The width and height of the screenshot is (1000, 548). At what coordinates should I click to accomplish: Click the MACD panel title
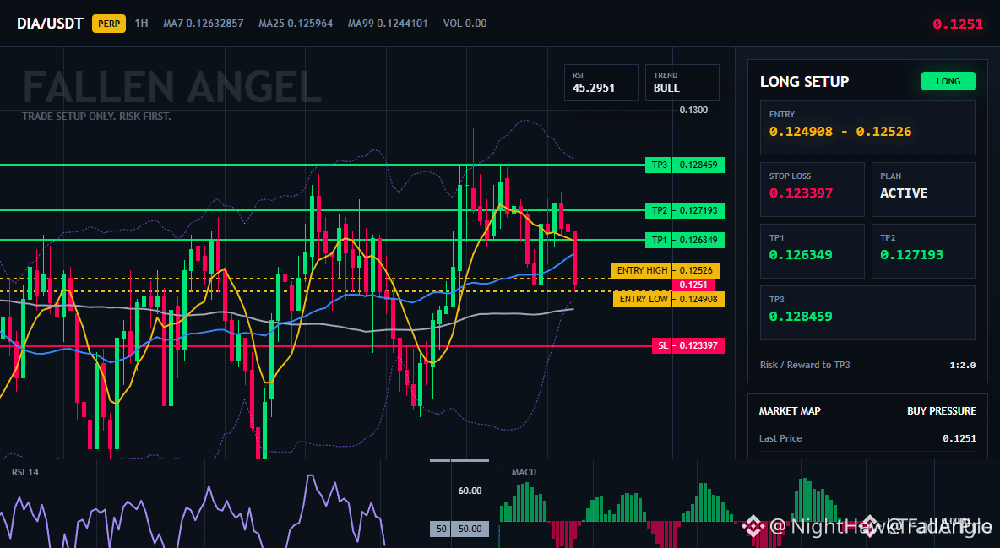pyautogui.click(x=524, y=472)
